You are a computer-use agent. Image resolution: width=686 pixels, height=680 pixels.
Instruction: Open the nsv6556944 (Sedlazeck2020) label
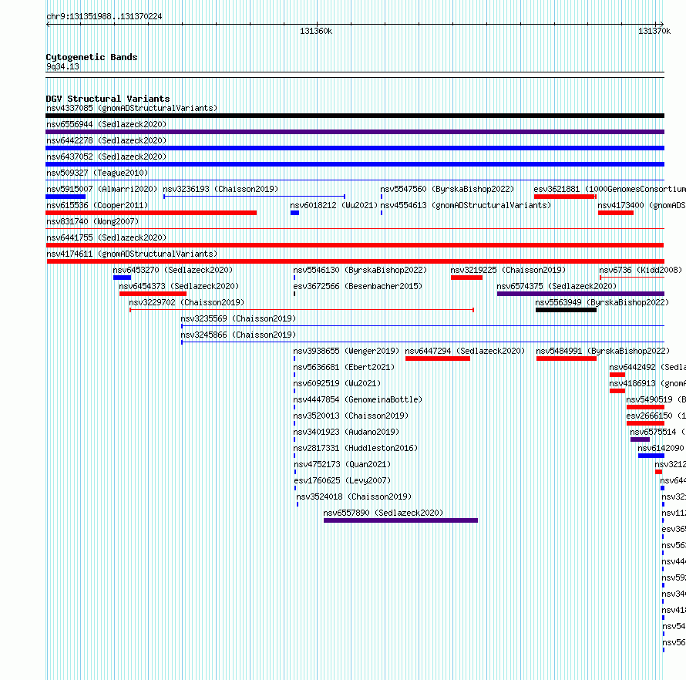[106, 124]
